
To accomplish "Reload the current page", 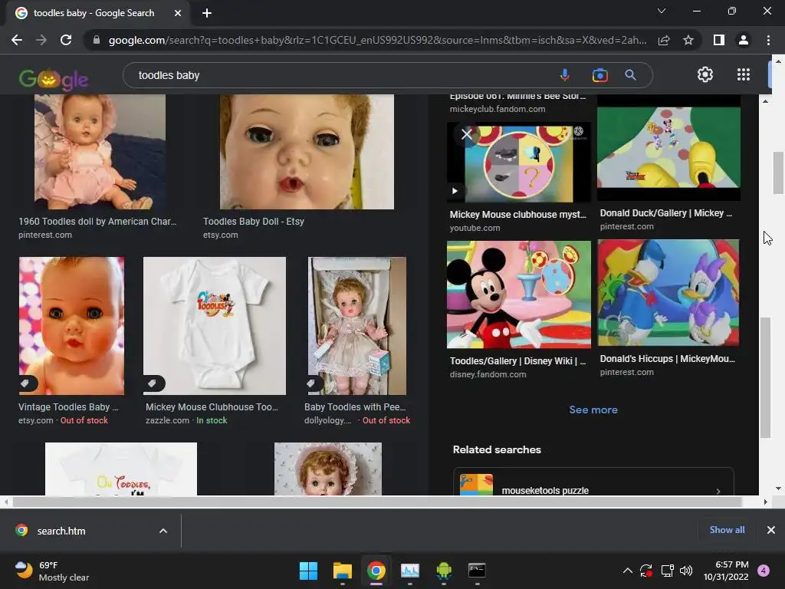I will pos(66,40).
